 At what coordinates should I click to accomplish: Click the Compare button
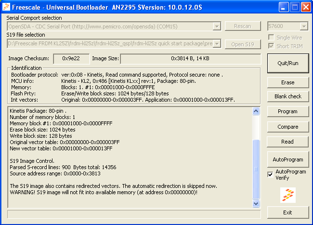click(288, 127)
